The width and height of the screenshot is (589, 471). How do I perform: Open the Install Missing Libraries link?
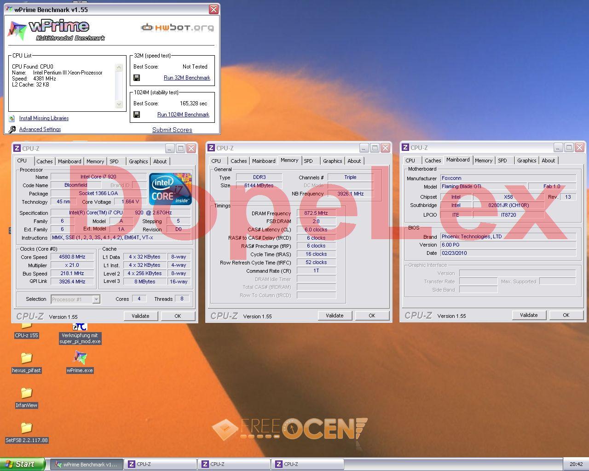tap(44, 118)
